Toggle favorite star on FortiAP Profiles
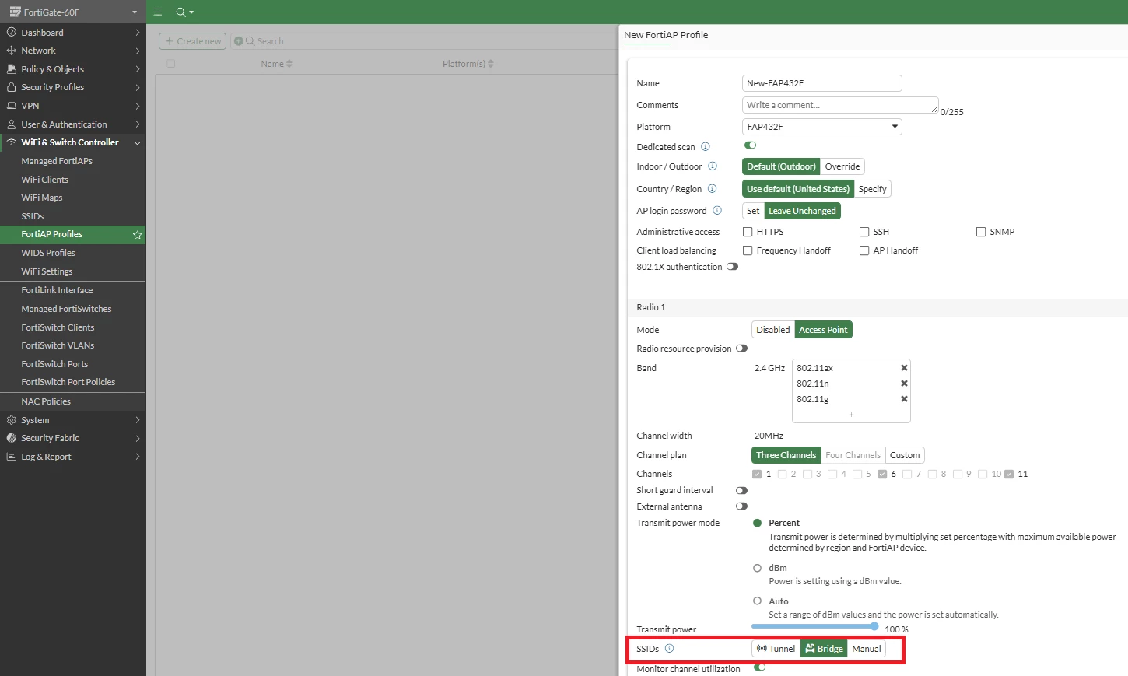 pos(138,234)
